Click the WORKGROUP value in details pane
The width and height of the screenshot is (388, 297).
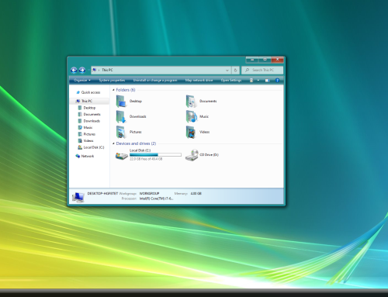coord(150,193)
